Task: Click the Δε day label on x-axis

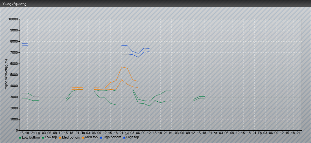Action: [x=216, y=133]
